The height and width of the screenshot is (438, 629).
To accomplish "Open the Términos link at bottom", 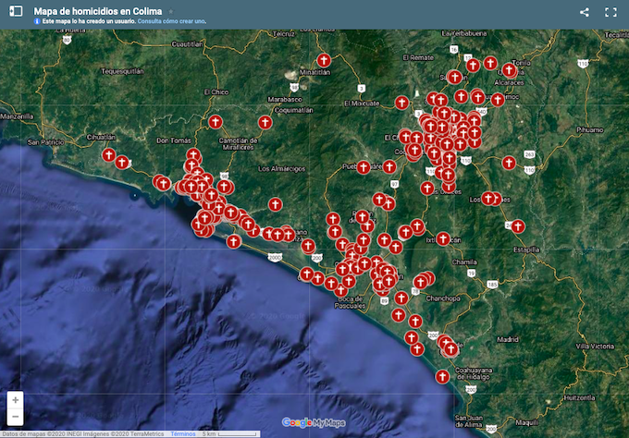I will point(182,432).
